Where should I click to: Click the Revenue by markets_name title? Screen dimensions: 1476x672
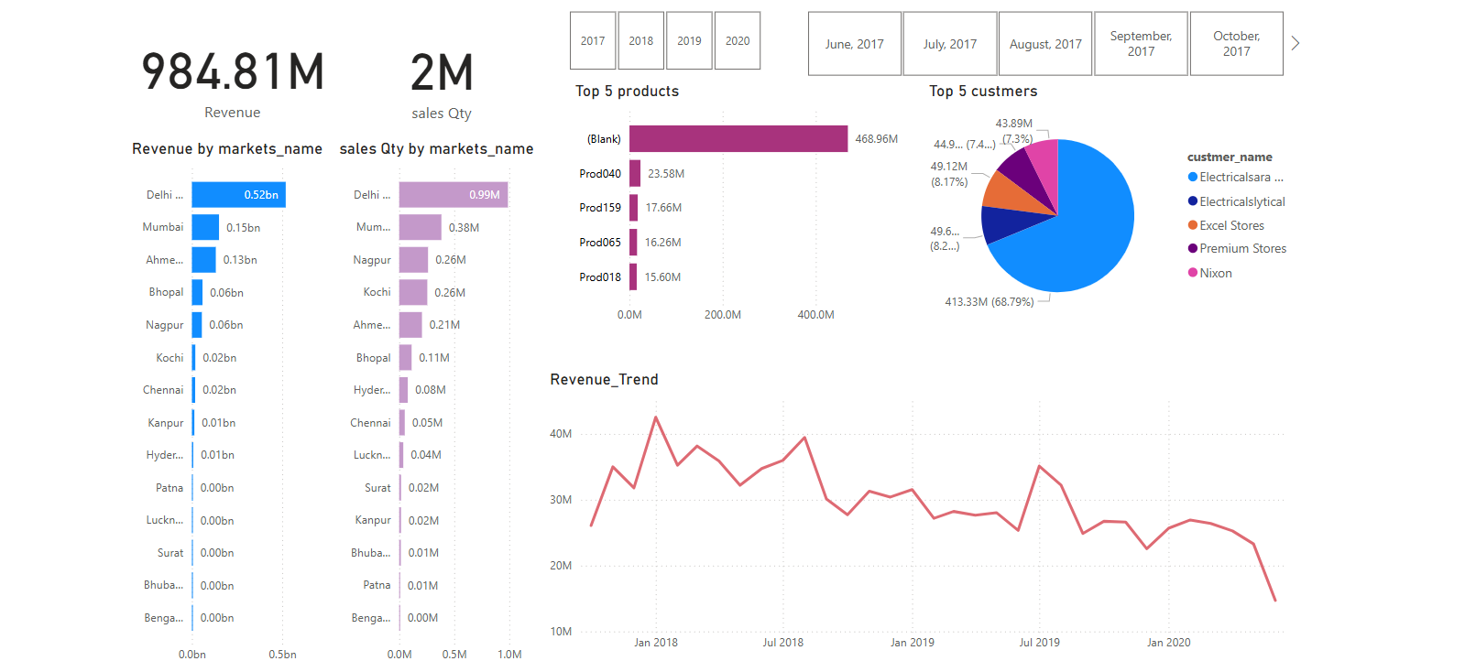coord(227,148)
